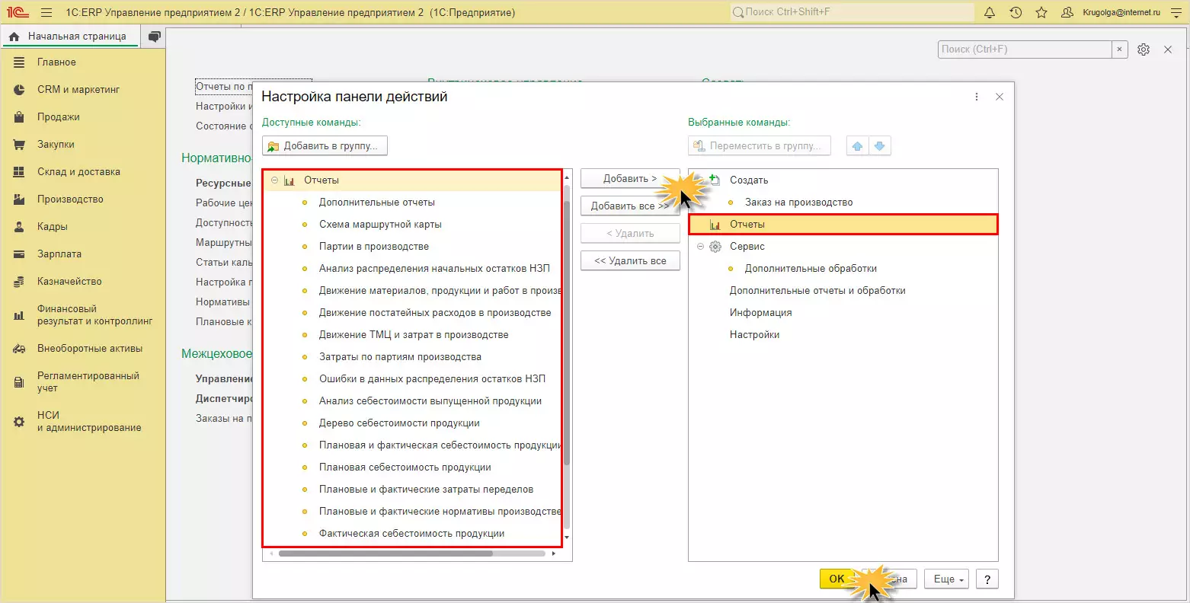Select Плановая себестоимость продукции command
Image resolution: width=1190 pixels, height=603 pixels.
point(405,467)
